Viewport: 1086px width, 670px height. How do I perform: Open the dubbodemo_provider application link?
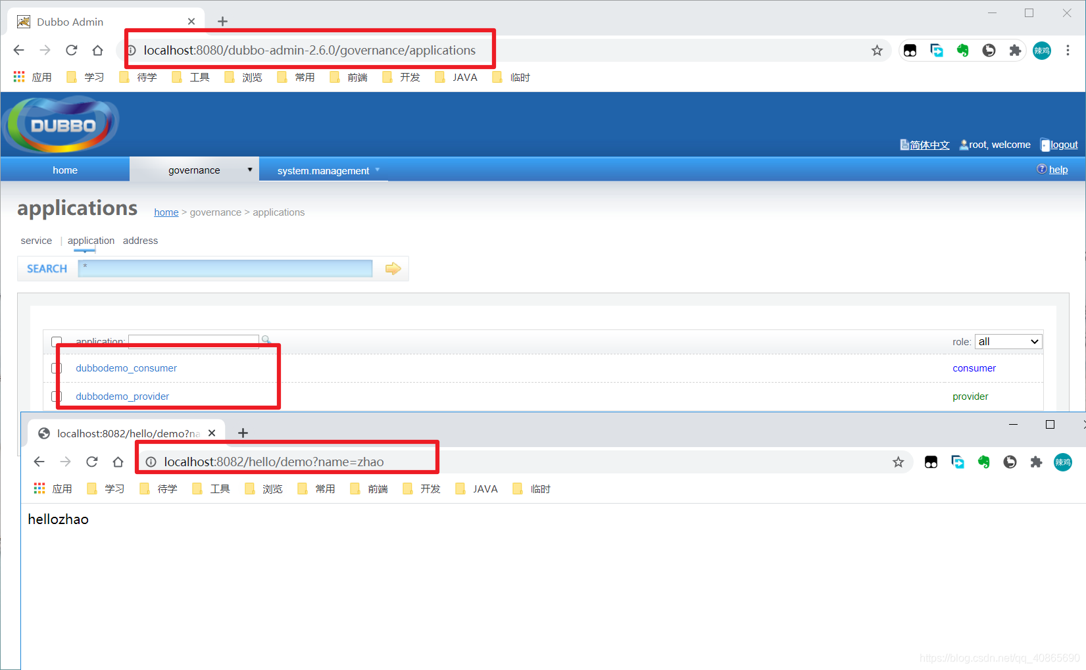(122, 396)
